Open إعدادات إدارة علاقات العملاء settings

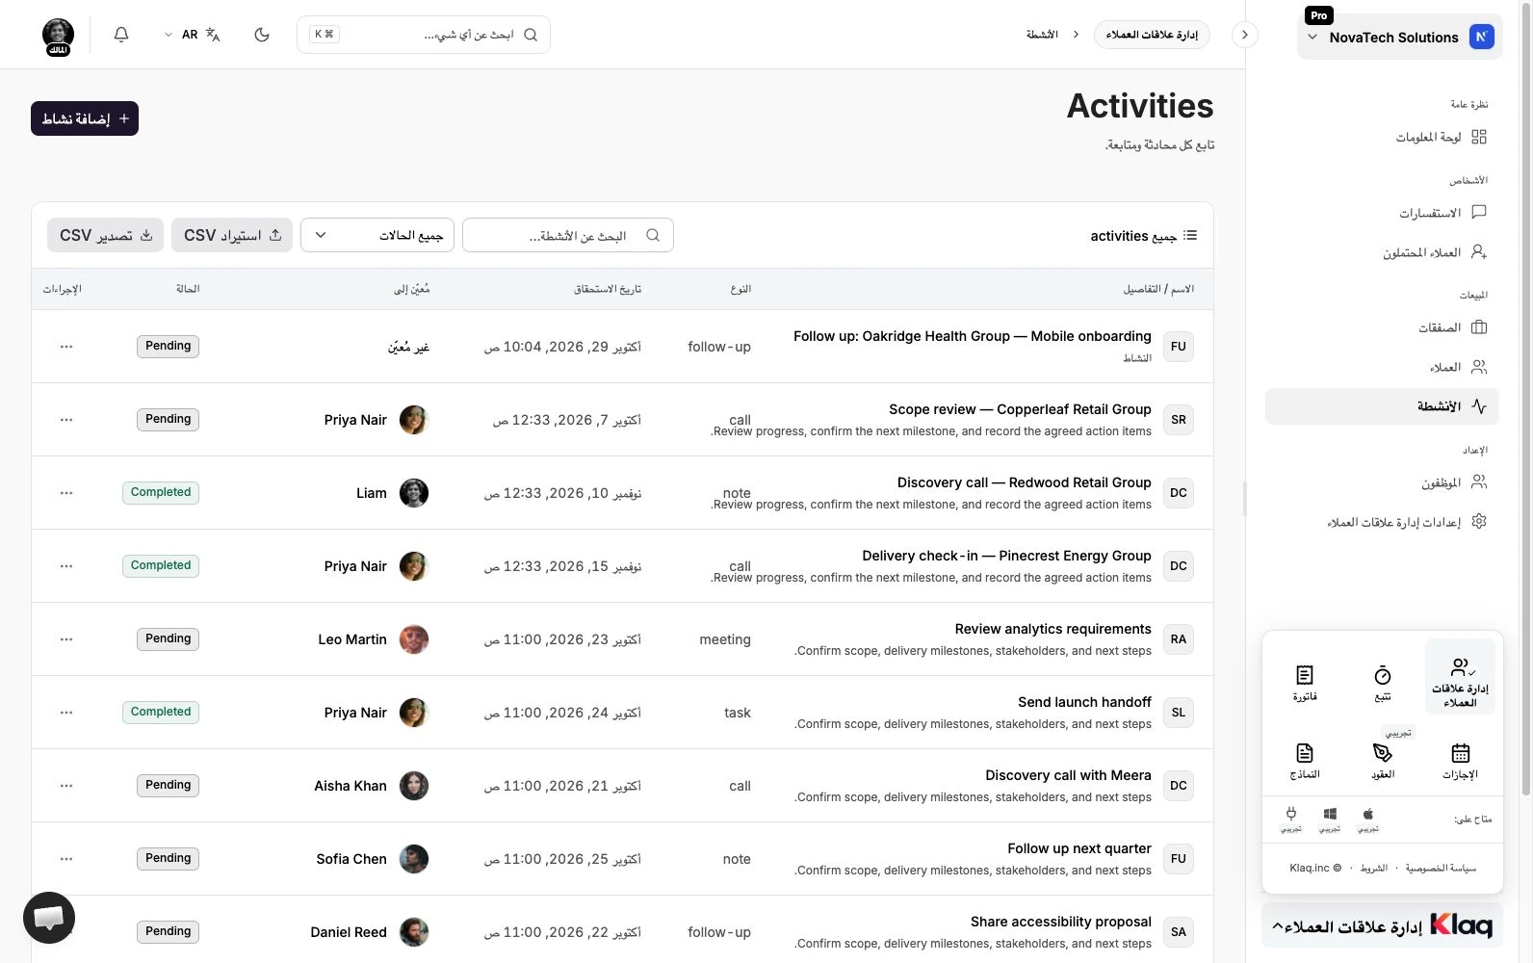point(1382,522)
